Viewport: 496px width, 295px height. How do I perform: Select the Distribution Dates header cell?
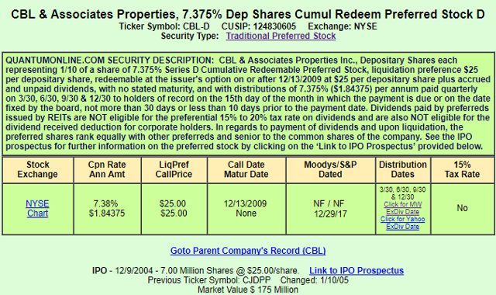(403, 169)
